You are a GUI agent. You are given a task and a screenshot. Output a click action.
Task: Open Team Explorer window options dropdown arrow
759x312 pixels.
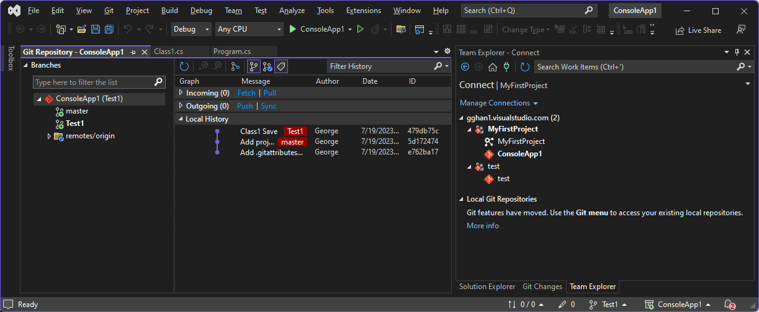tap(727, 52)
